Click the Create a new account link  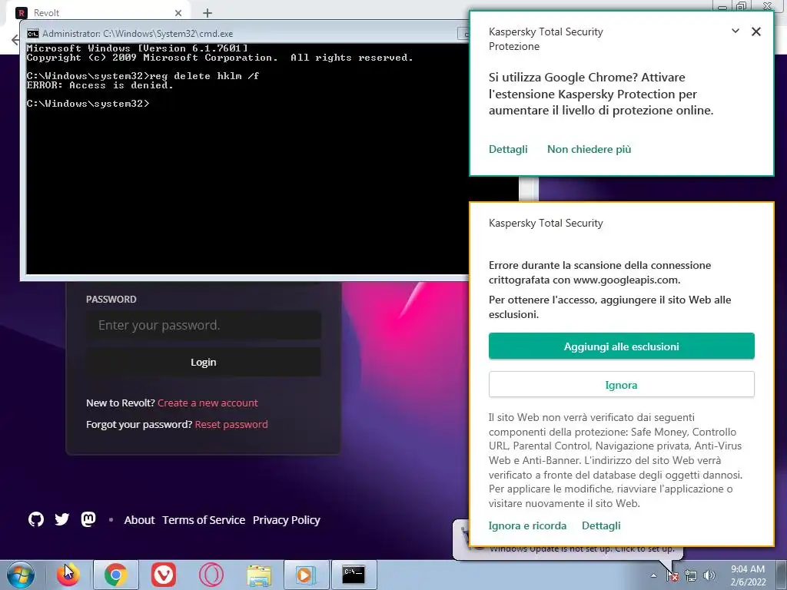tap(208, 403)
